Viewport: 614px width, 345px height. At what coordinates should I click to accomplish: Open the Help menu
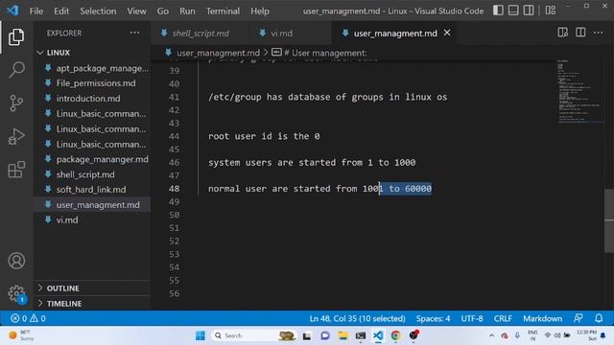click(x=260, y=11)
